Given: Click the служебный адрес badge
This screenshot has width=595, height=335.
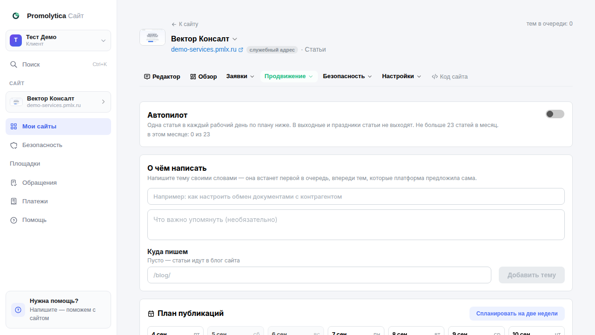Looking at the screenshot, I should (x=272, y=50).
